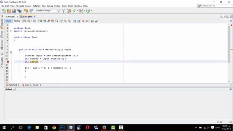Collapse the main method fold marker
233x131 pixels.
(x=11, y=52)
